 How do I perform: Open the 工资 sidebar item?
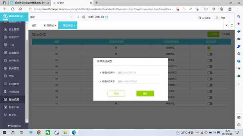coord(13,45)
